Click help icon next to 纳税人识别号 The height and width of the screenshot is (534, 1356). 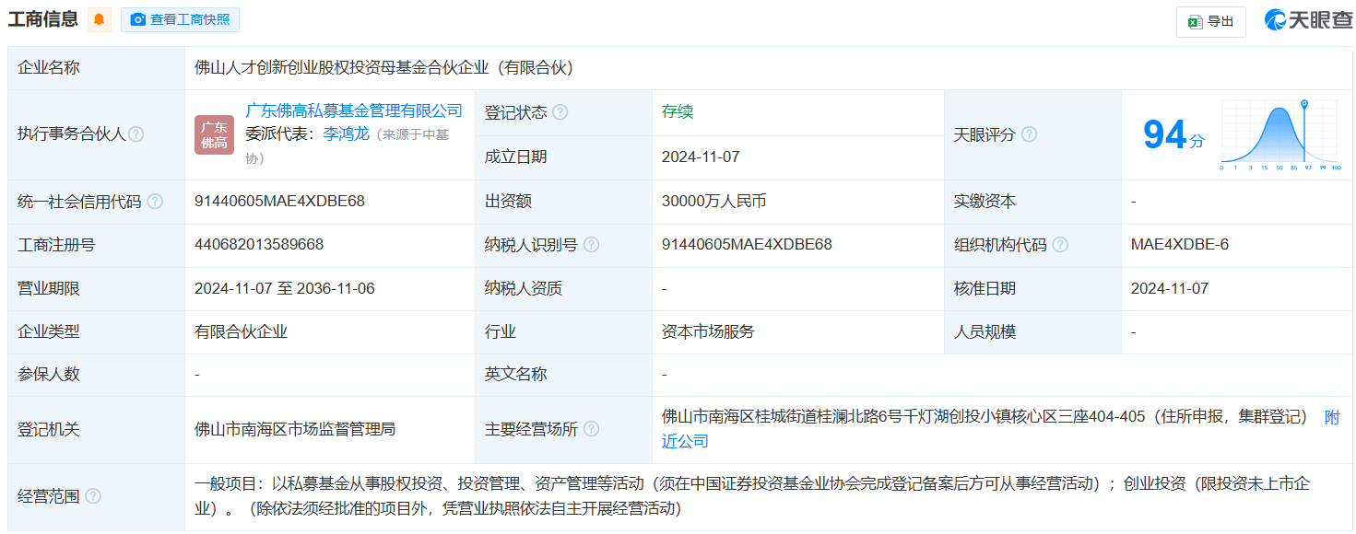pyautogui.click(x=591, y=245)
